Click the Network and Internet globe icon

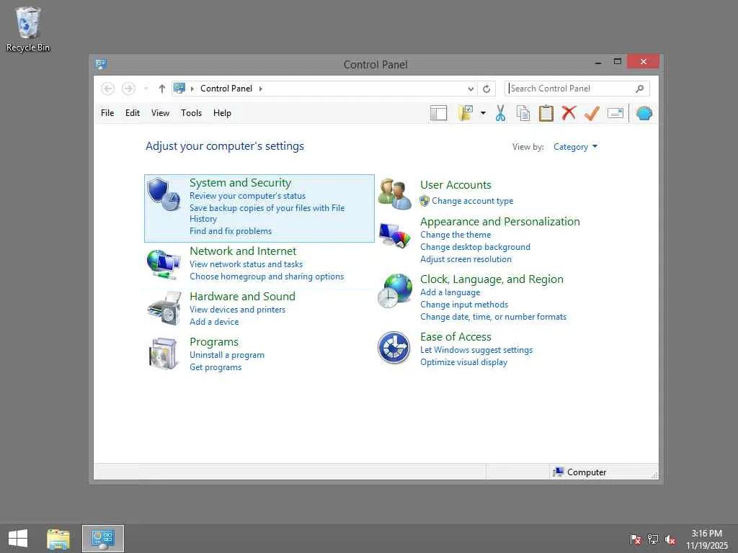pyautogui.click(x=164, y=264)
